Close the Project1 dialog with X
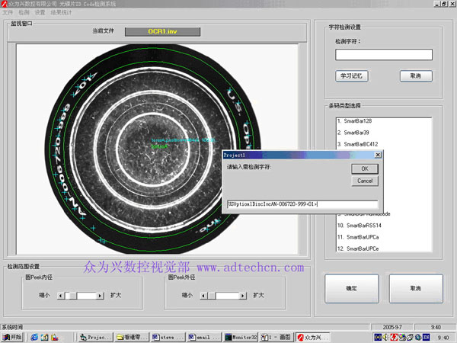Screen dimensions: 457x343 (x=377, y=154)
